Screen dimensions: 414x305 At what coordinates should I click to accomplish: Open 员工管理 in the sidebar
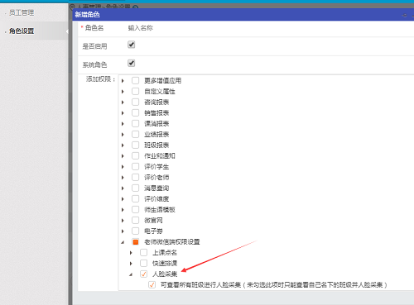[22, 12]
